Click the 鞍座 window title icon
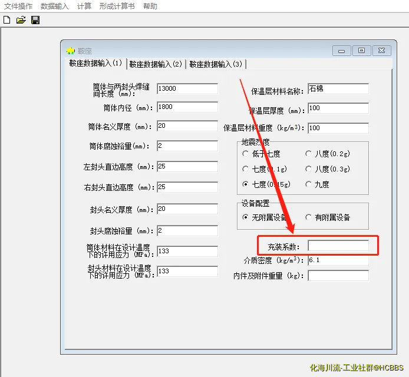This screenshot has height=377, width=409. 71,51
